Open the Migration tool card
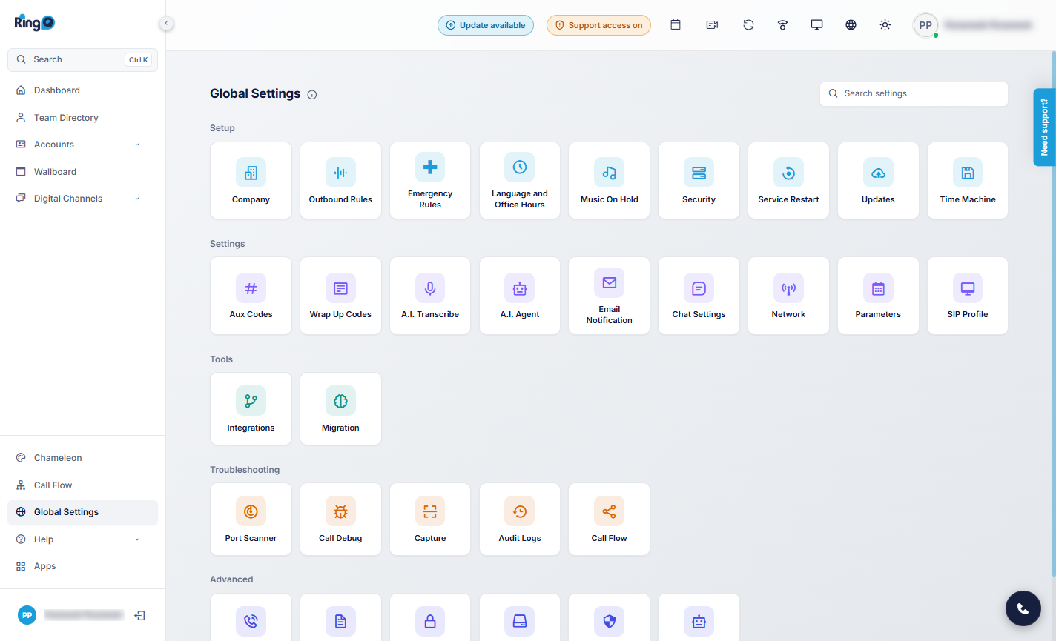 click(x=340, y=409)
